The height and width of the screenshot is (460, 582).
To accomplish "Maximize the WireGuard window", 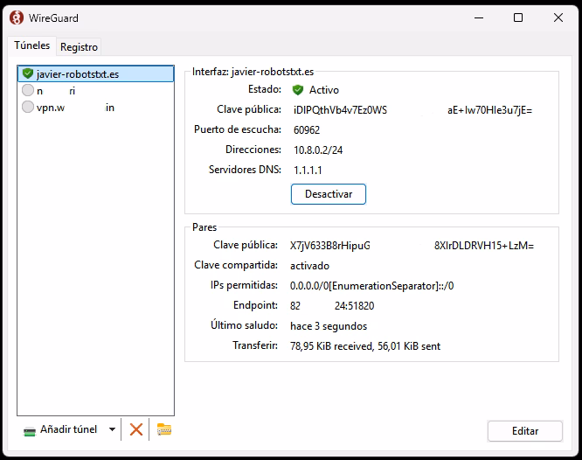I will click(x=518, y=17).
